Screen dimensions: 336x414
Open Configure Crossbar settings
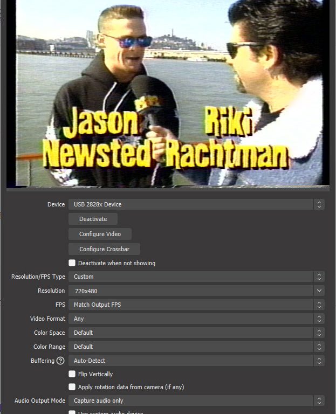coord(104,249)
